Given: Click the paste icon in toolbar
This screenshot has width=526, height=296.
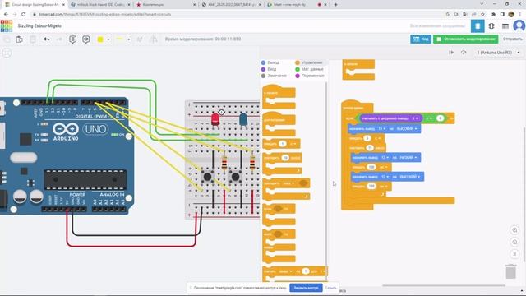Looking at the screenshot, I should (x=20, y=39).
